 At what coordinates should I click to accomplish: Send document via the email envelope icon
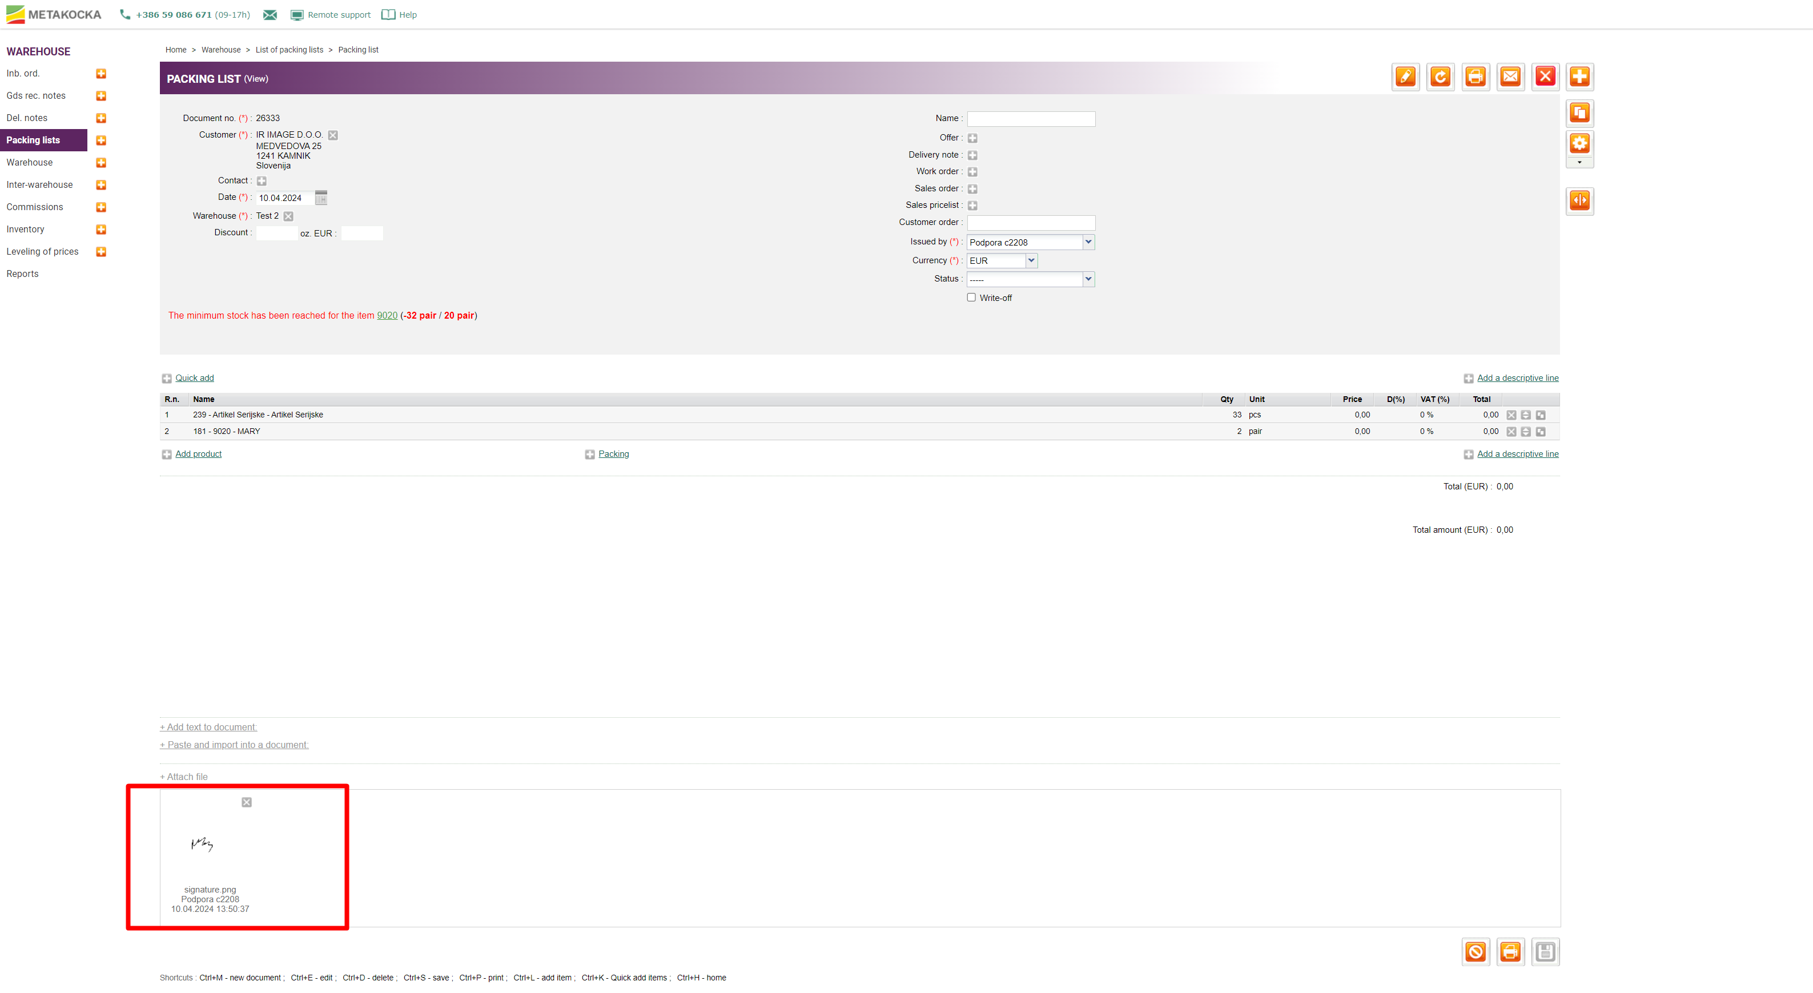(1510, 77)
